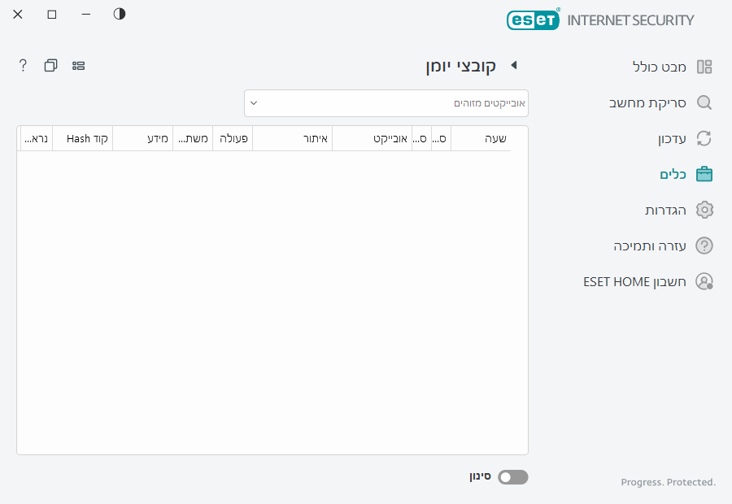Open the אובייקטים מזוהים log type dropdown
The height and width of the screenshot is (504, 732).
pyautogui.click(x=386, y=103)
